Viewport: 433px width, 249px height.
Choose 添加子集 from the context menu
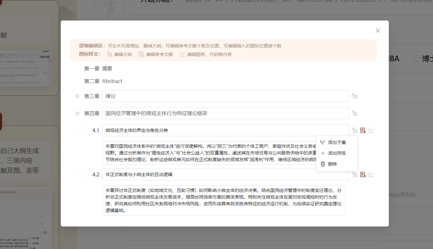click(336, 142)
